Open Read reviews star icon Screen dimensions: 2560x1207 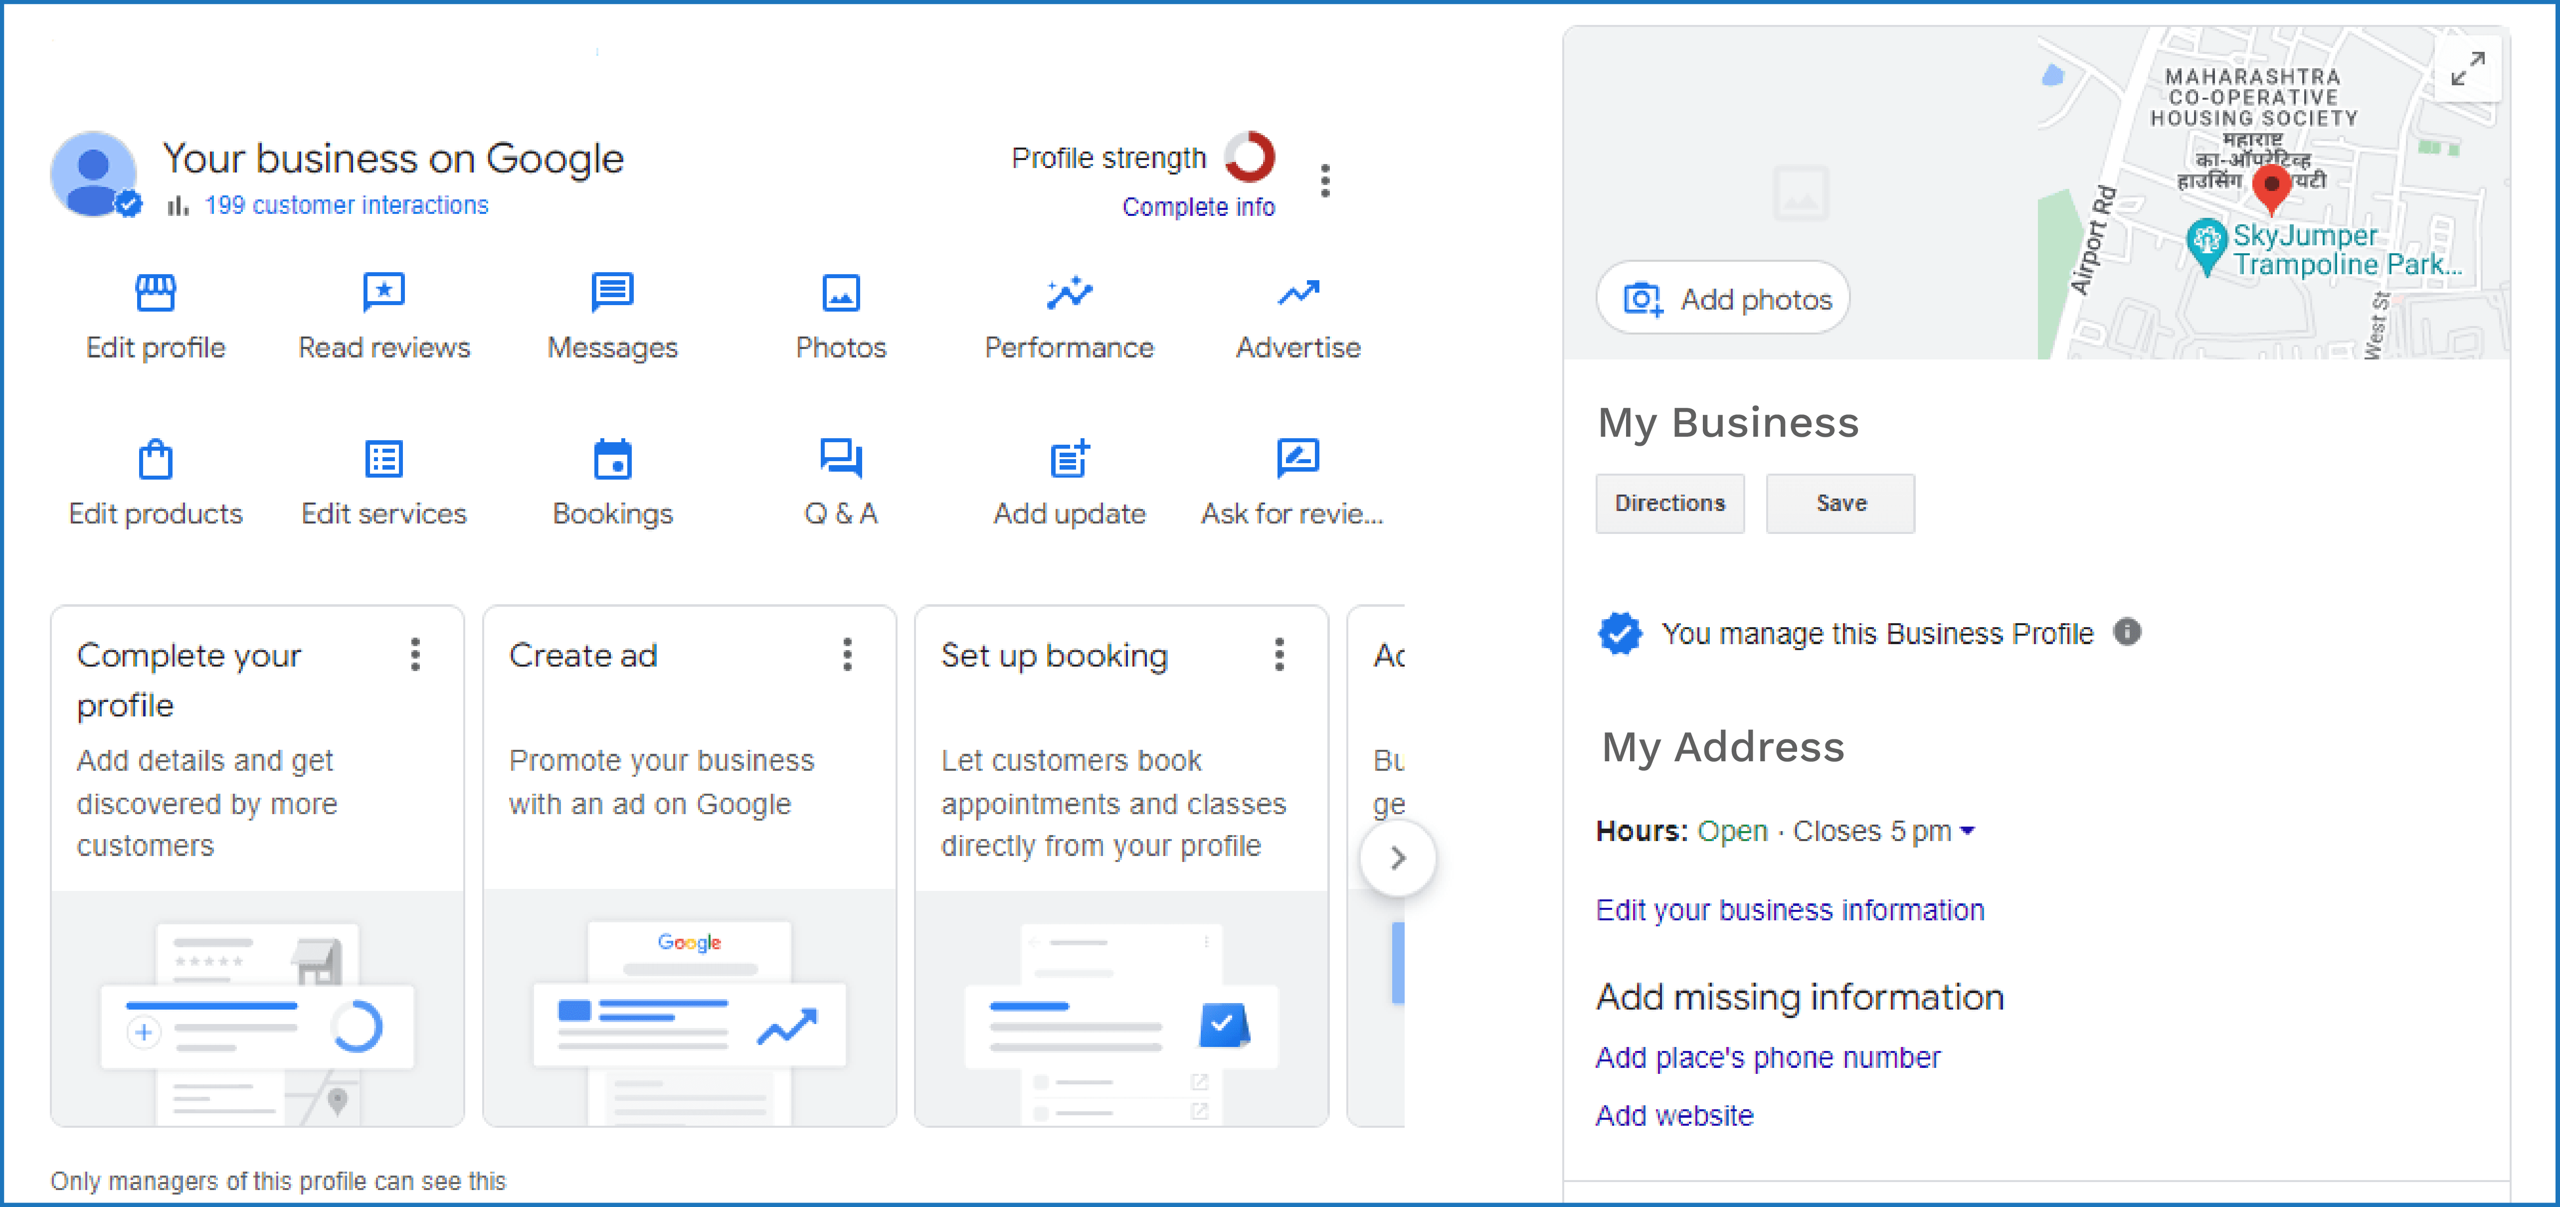click(x=383, y=292)
